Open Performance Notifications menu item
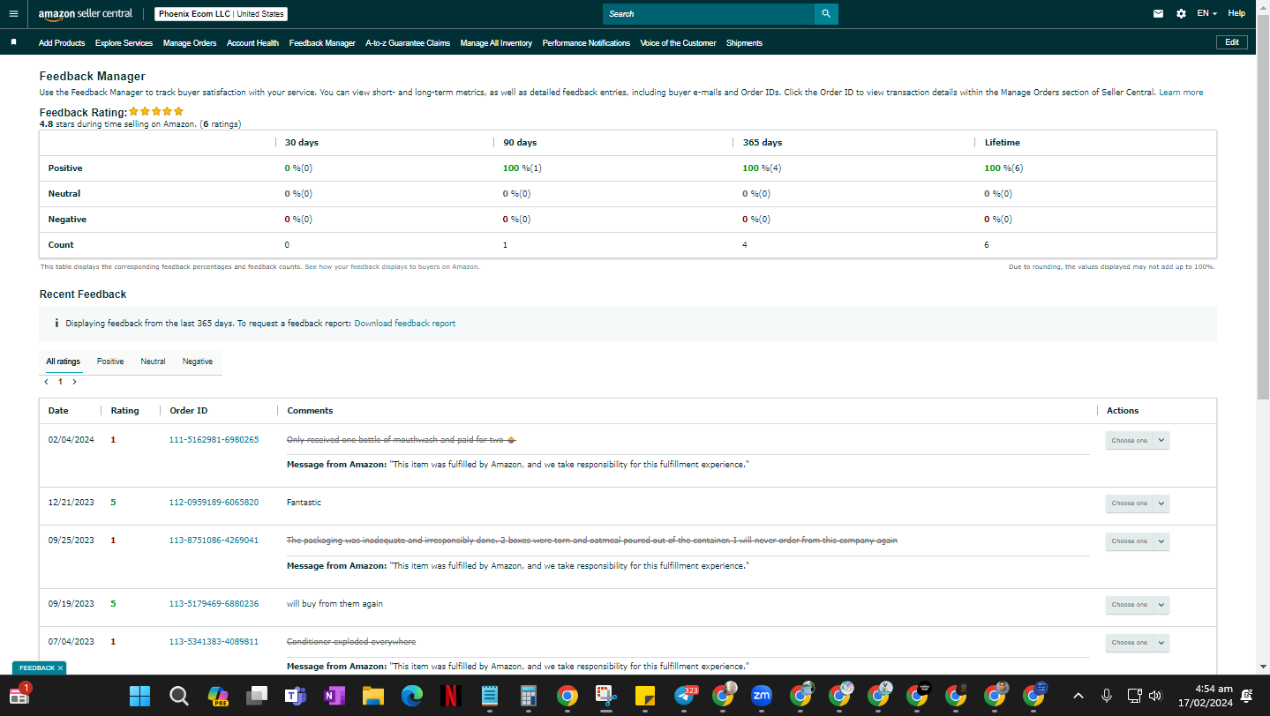Screen dimensions: 1270x716 pyautogui.click(x=586, y=43)
